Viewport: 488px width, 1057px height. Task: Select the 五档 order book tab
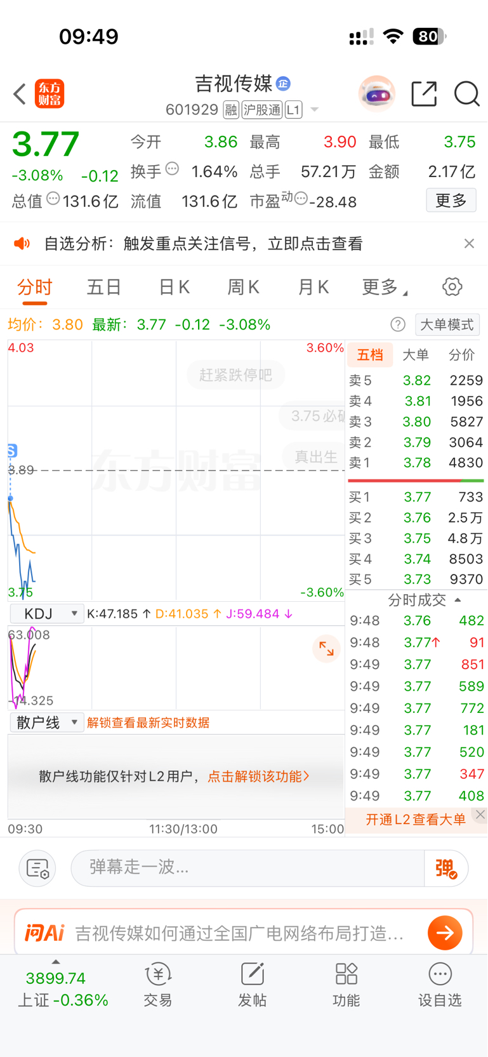[x=370, y=355]
